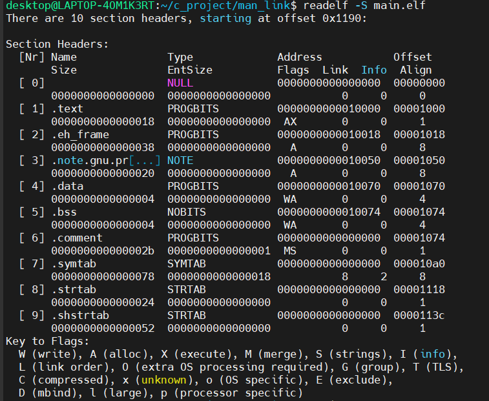
Task: Click the size '0000000000000038'
Action: coord(103,147)
